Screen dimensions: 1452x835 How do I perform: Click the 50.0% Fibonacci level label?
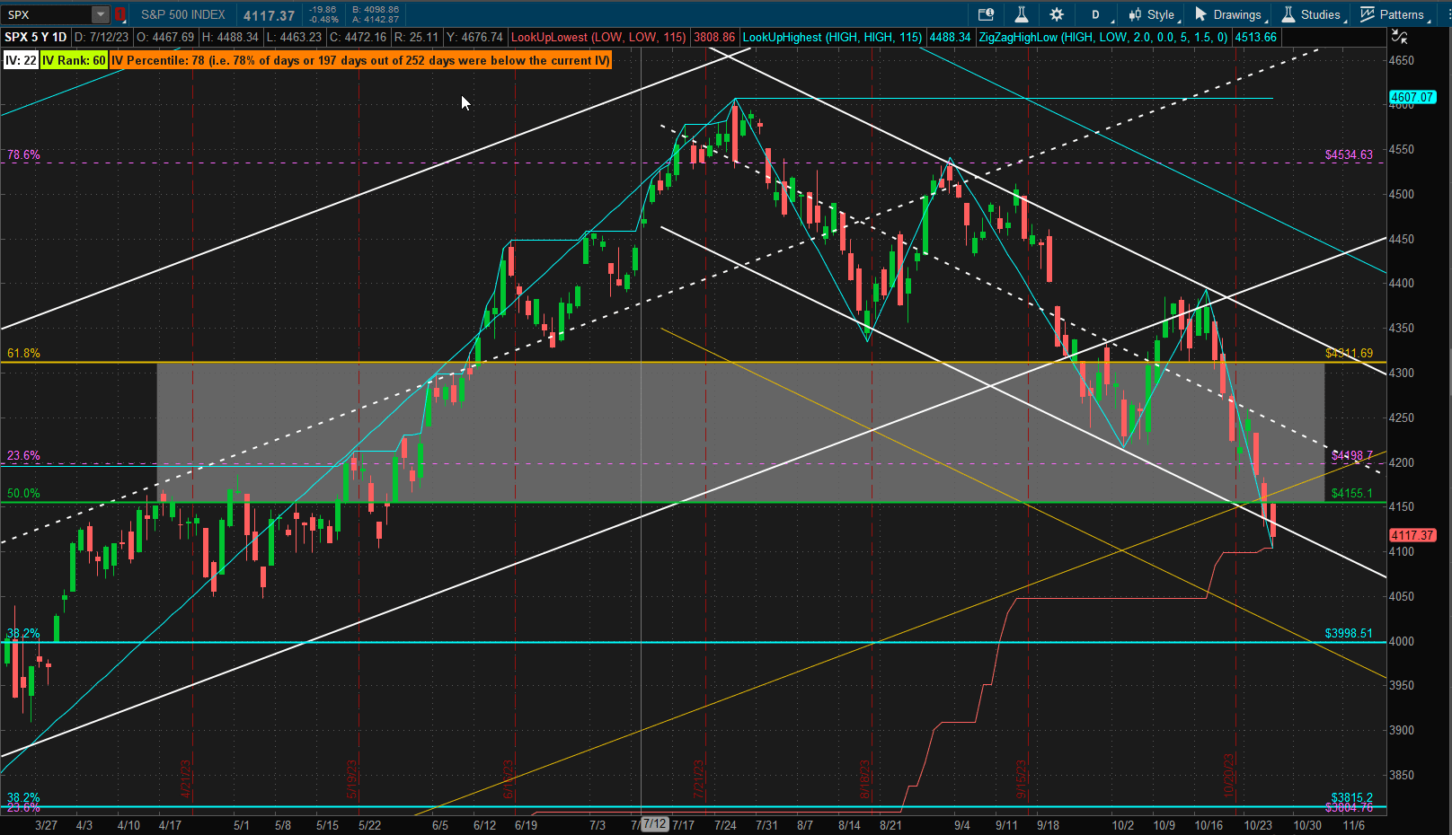pyautogui.click(x=23, y=493)
